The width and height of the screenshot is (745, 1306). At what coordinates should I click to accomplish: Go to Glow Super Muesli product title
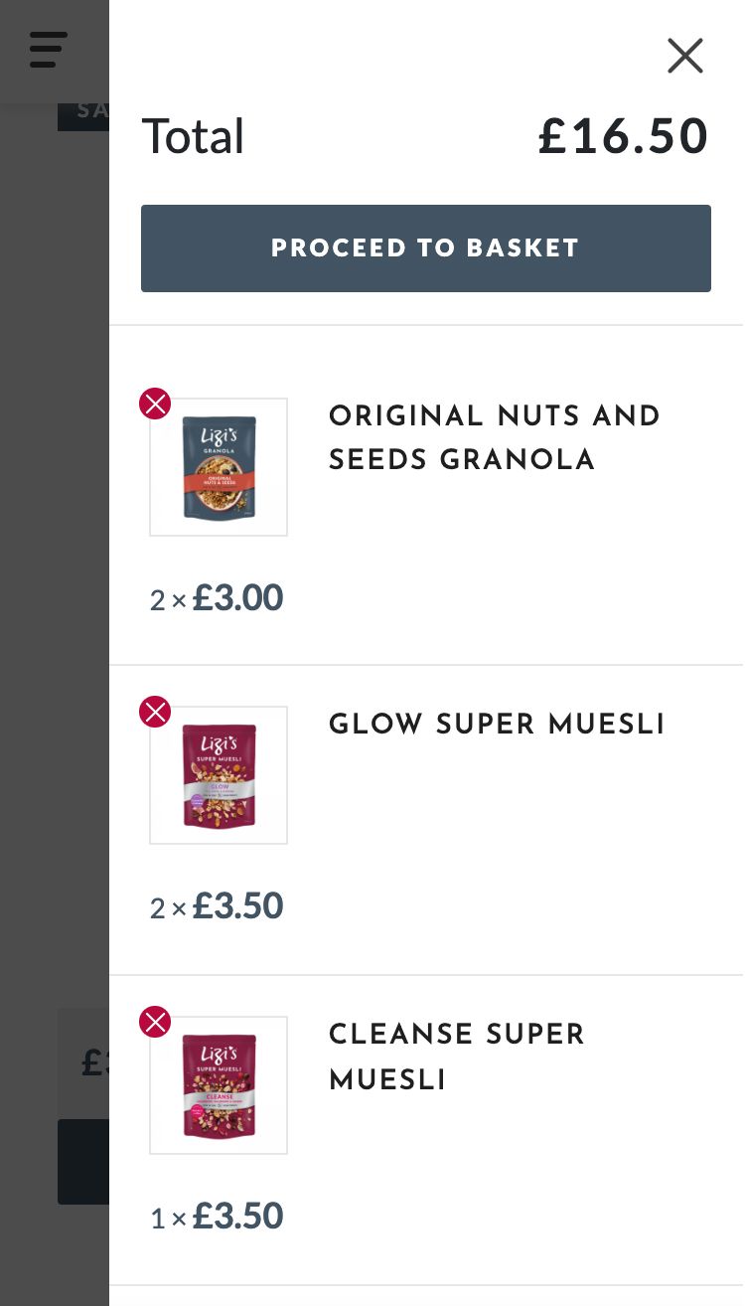pyautogui.click(x=497, y=725)
